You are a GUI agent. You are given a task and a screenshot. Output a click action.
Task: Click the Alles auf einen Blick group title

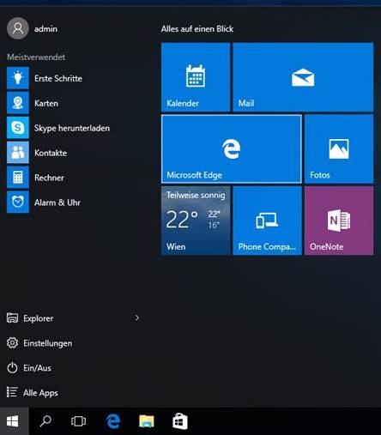(x=197, y=29)
